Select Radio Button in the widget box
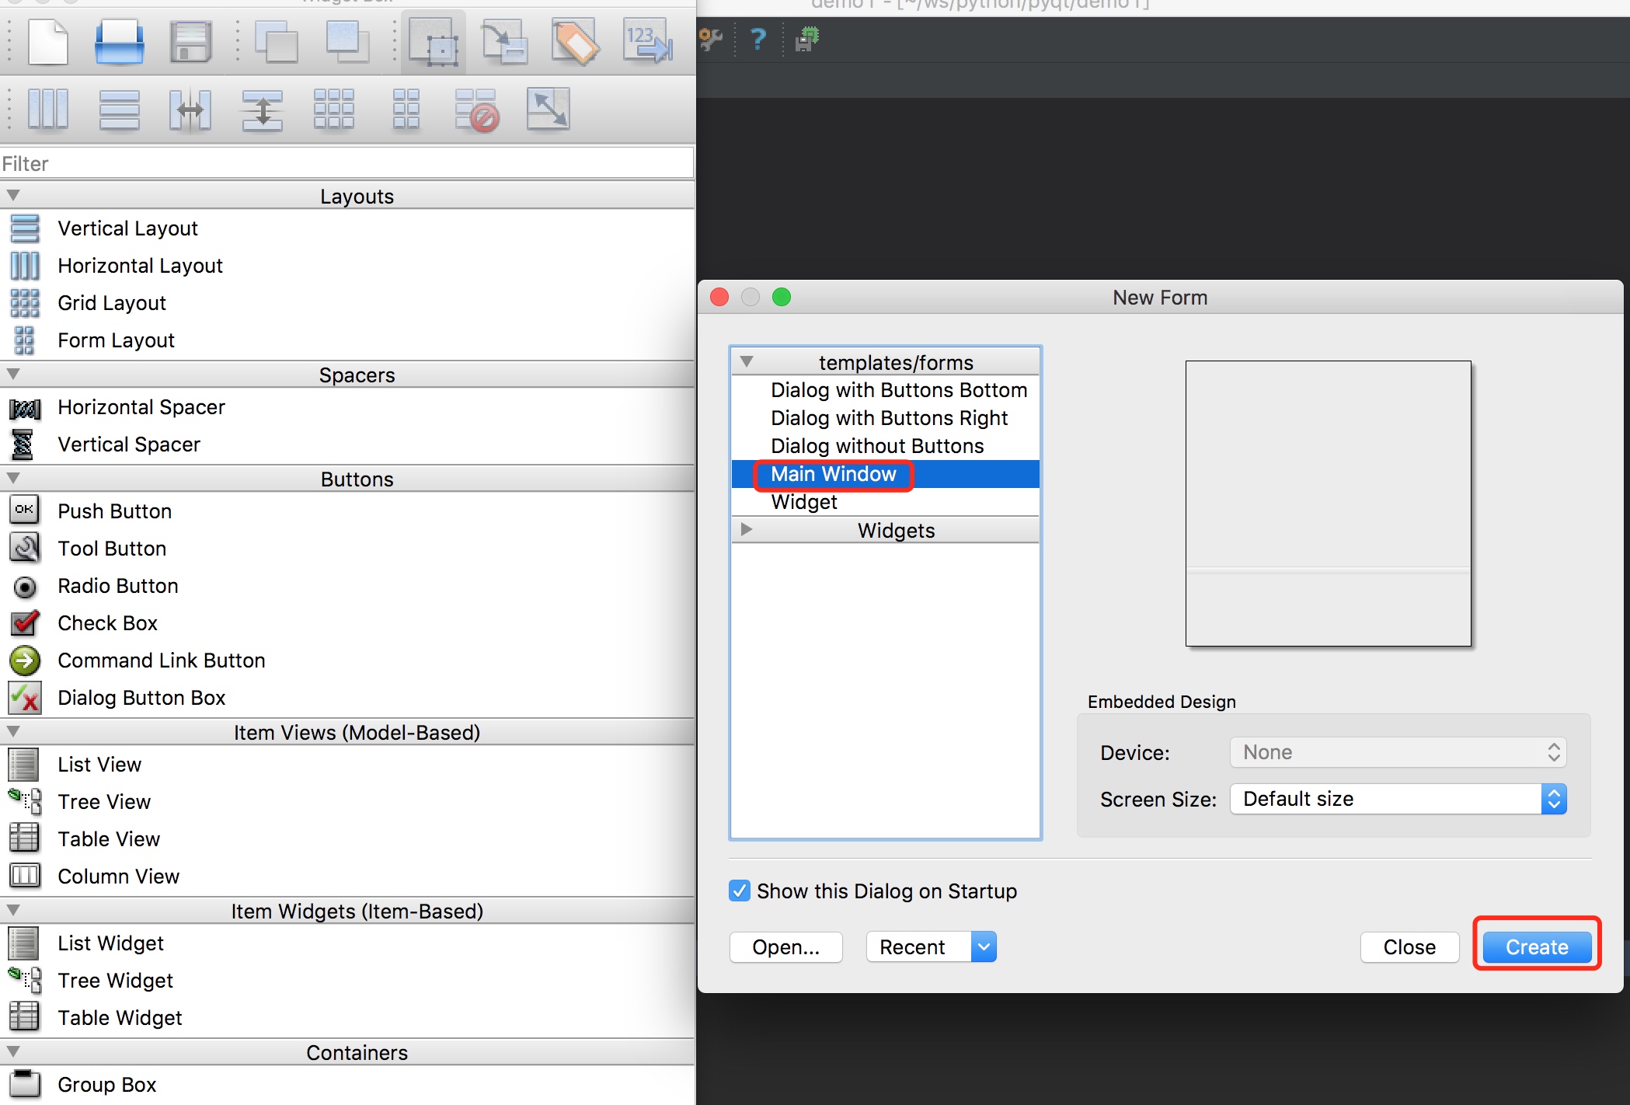This screenshot has width=1630, height=1105. pos(118,586)
